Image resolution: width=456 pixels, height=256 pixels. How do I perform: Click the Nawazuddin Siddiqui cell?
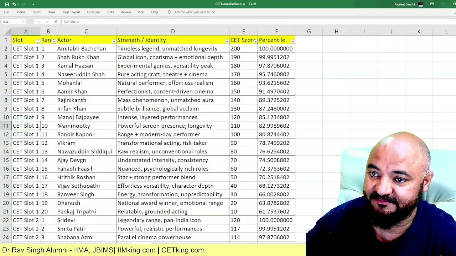point(86,151)
